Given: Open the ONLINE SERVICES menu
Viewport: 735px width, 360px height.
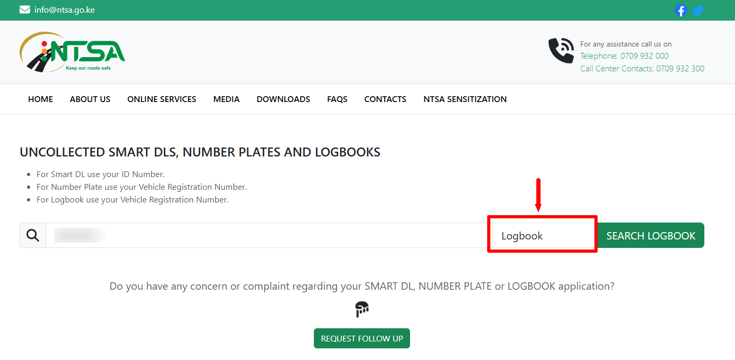Looking at the screenshot, I should coord(162,99).
